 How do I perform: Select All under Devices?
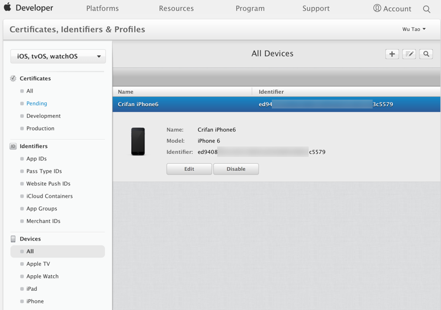pyautogui.click(x=58, y=251)
